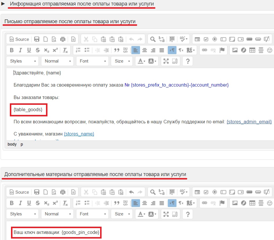Screen dimensions: 274x240
Task: Toggle Italic formatting in the bottom editor
Action: [x=20, y=203]
